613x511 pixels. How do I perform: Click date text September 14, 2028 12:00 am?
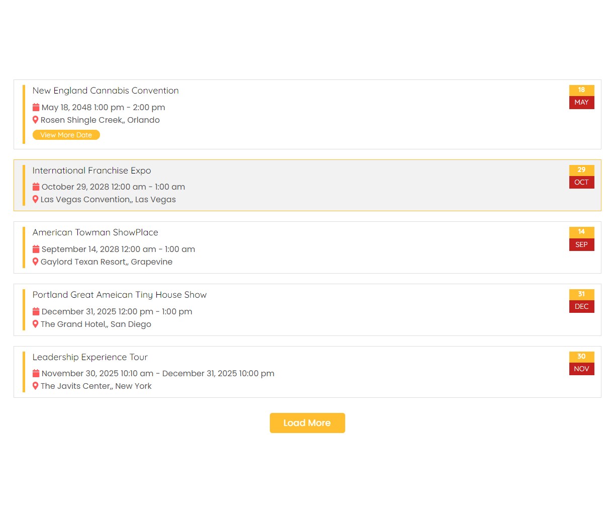[x=99, y=249]
